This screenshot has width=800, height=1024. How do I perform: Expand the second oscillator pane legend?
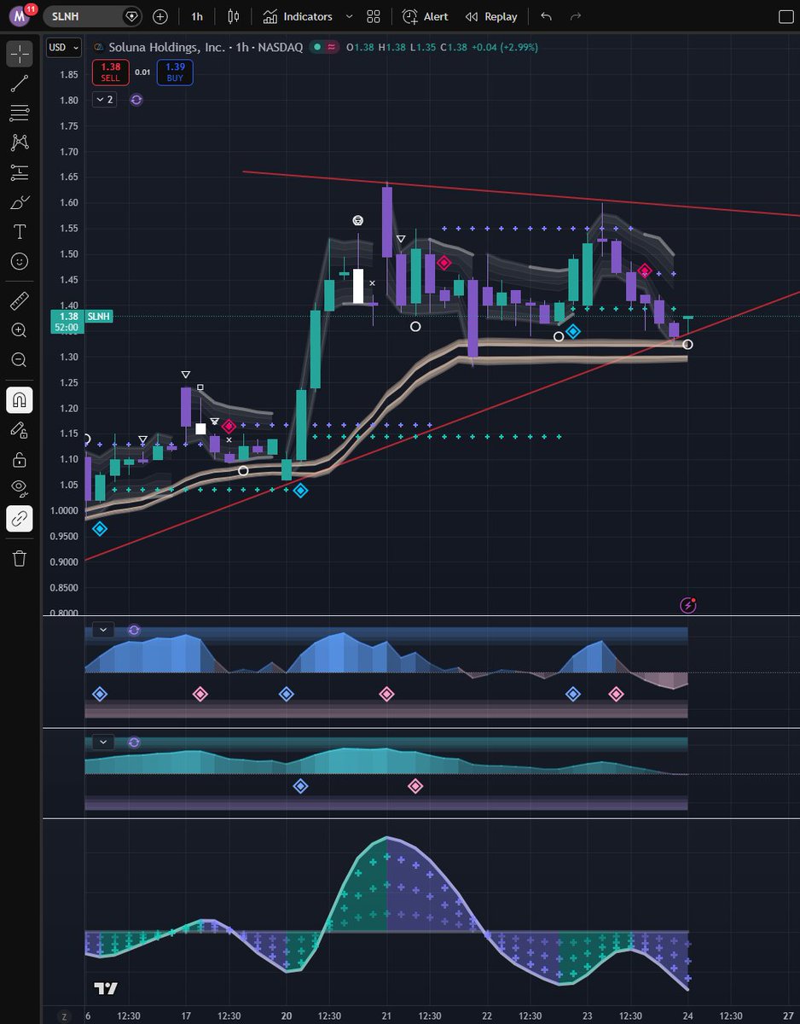(x=103, y=742)
